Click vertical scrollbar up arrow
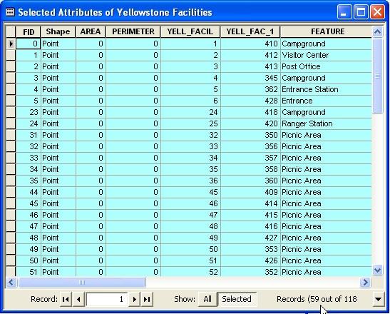The width and height of the screenshot is (390, 314). click(378, 31)
